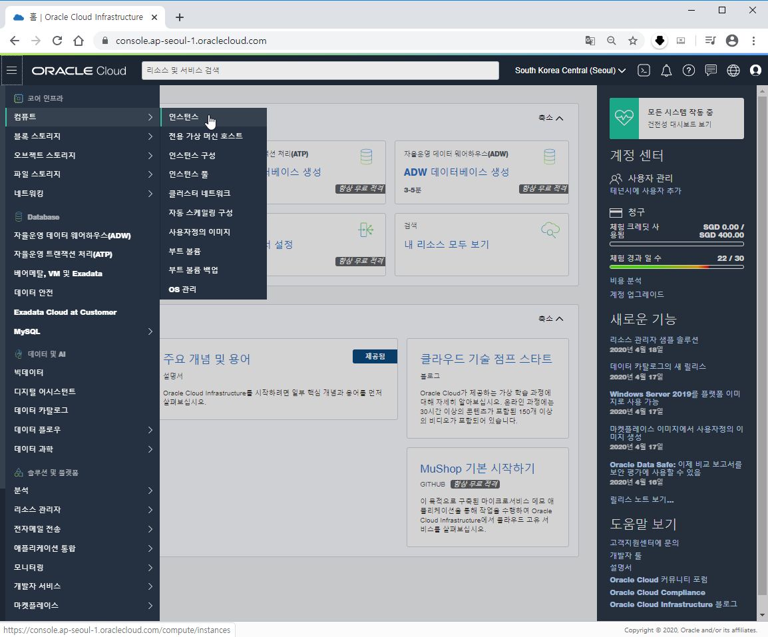This screenshot has height=637, width=768.
Task: Click the Oracle Cloud logo
Action: [79, 71]
